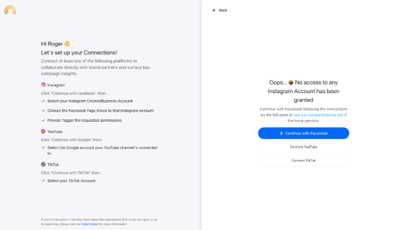This screenshot has width=415, height=230.
Task: Click the YouTube icon in instructions
Action: coord(43,132)
